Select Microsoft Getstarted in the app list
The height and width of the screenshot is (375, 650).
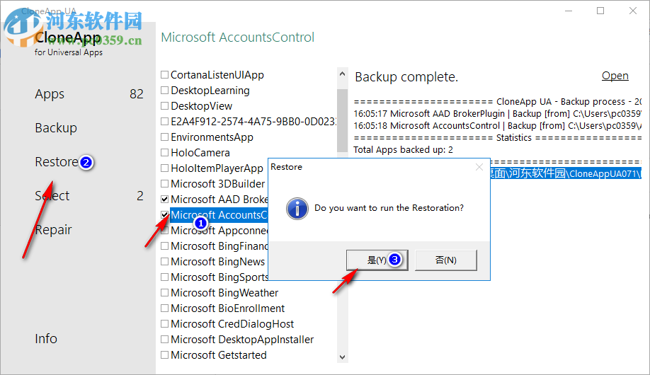click(218, 355)
